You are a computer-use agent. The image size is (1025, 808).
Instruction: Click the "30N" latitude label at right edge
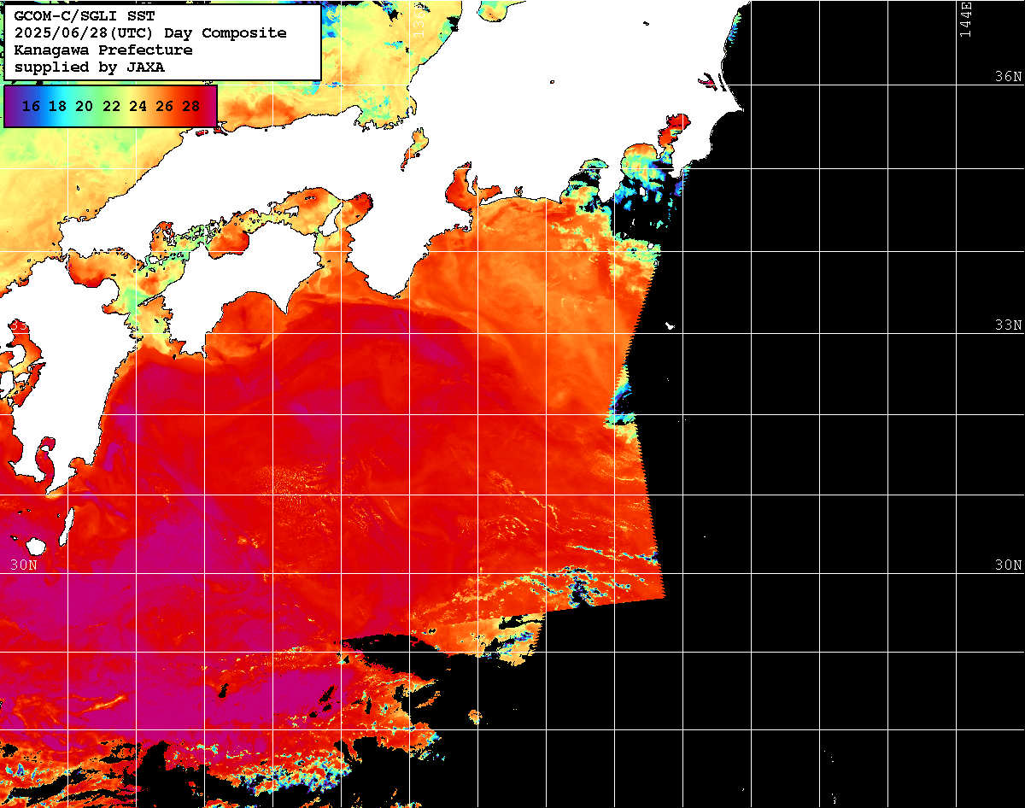1009,565
